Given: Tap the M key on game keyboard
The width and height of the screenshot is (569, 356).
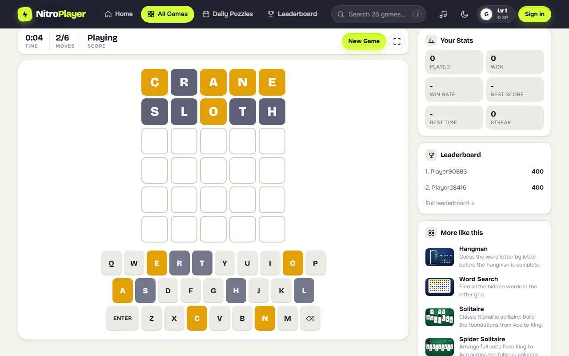Looking at the screenshot, I should [x=288, y=318].
